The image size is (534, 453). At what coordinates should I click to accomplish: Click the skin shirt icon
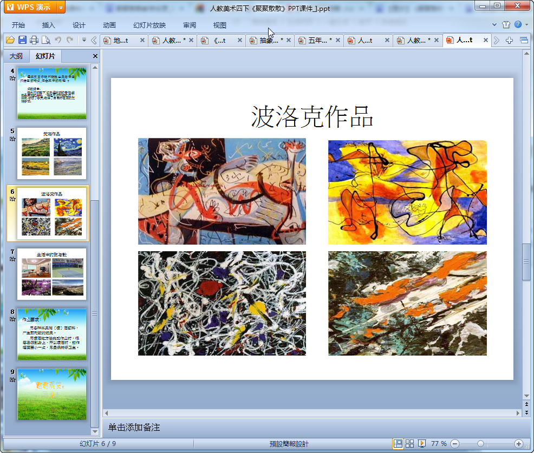(506, 24)
